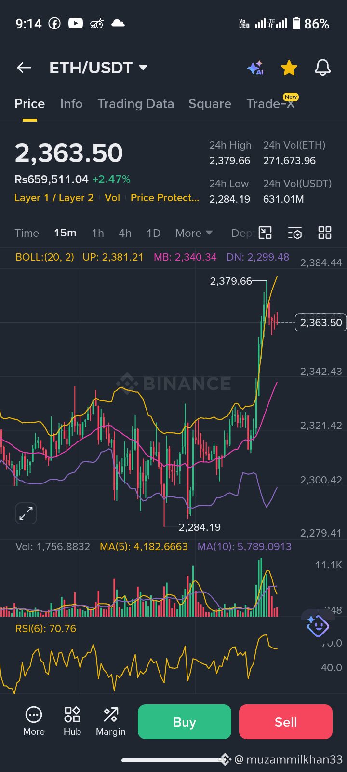Expand chart to fullscreen

coord(26,513)
